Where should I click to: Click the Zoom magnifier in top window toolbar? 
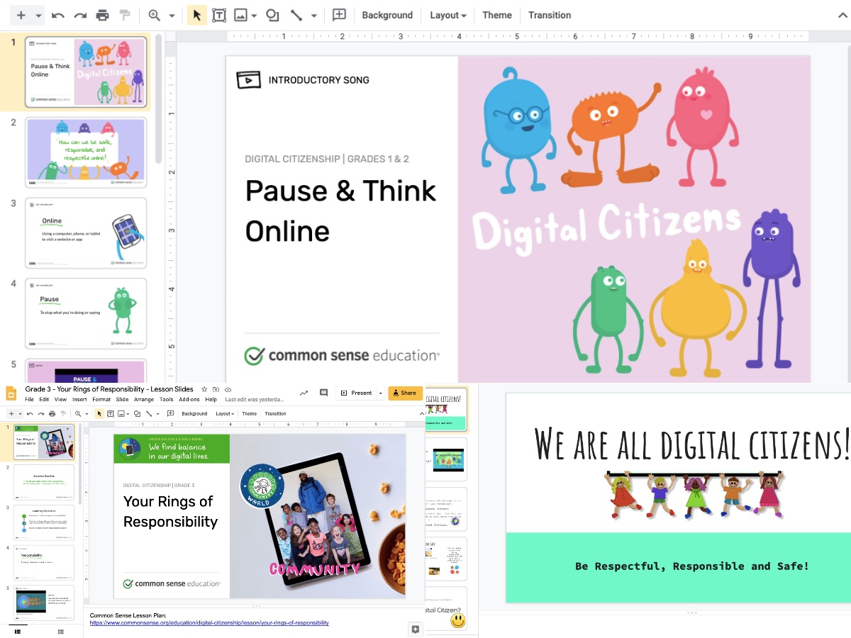pos(154,15)
